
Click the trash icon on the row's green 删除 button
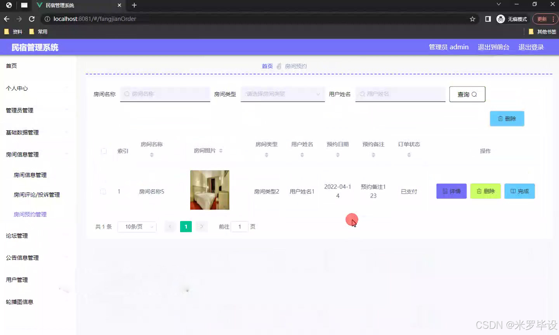[x=479, y=191]
